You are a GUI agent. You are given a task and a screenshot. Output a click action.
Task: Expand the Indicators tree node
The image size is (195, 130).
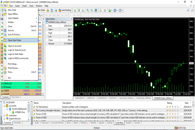[4, 115]
